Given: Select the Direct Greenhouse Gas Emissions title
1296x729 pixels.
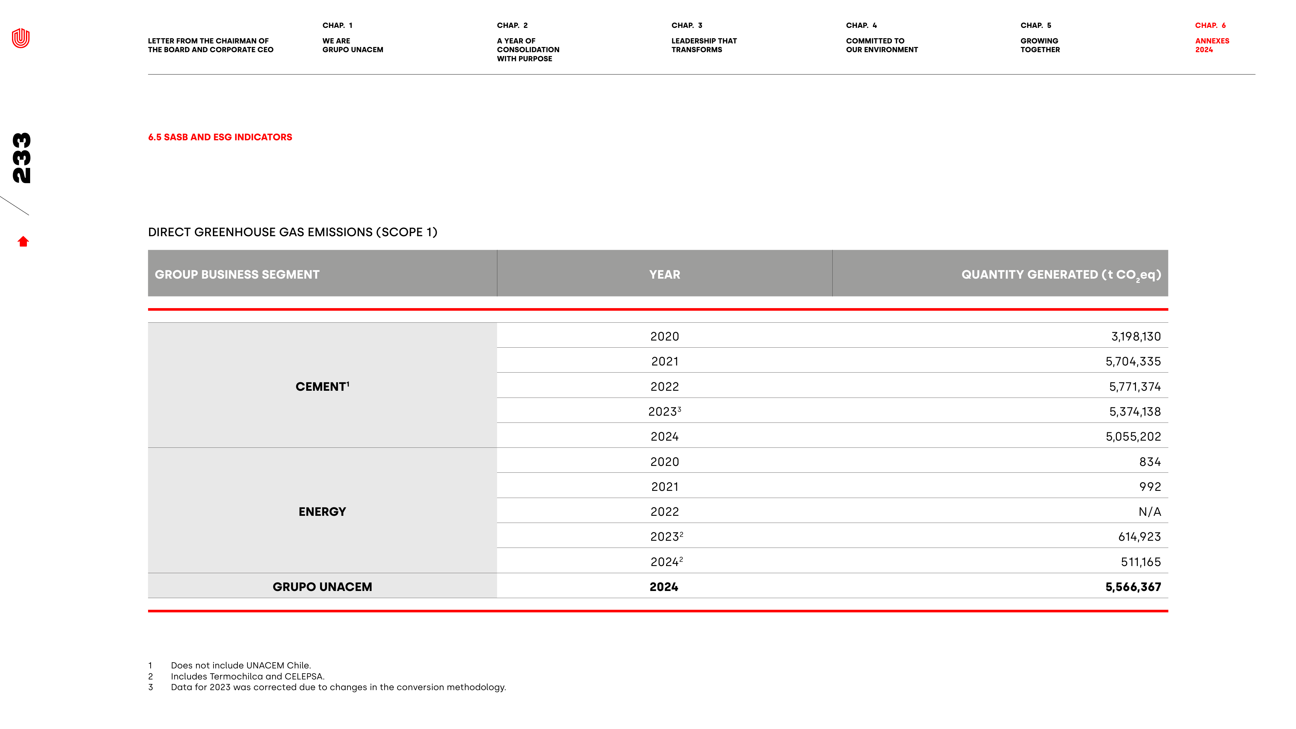Looking at the screenshot, I should (292, 232).
